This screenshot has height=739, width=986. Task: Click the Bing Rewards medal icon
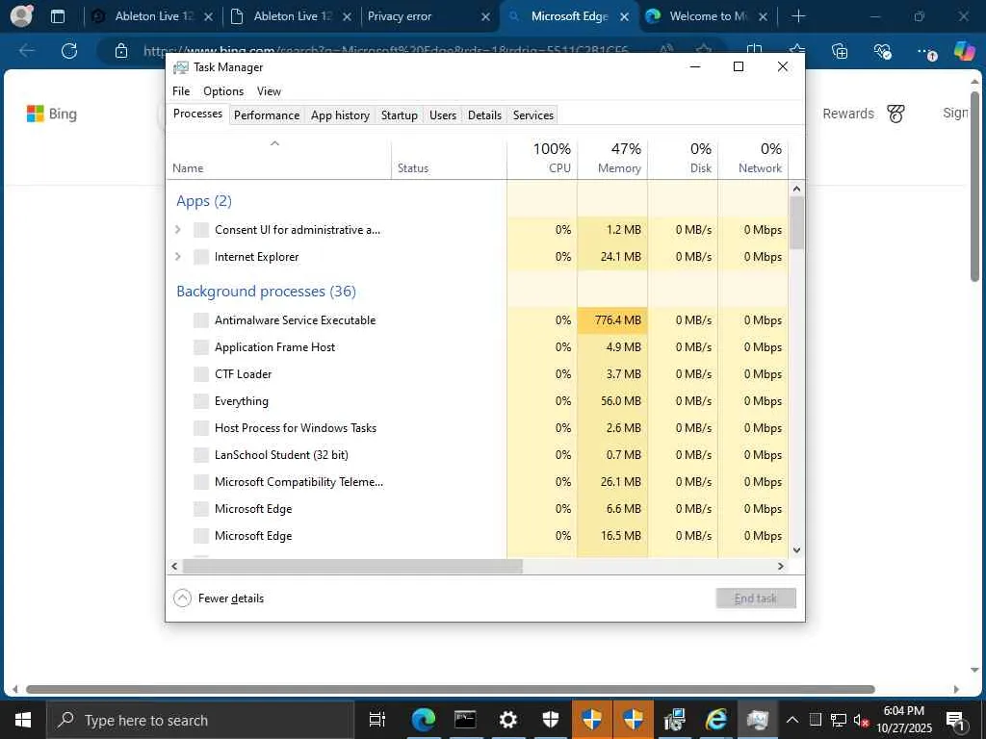coord(895,114)
